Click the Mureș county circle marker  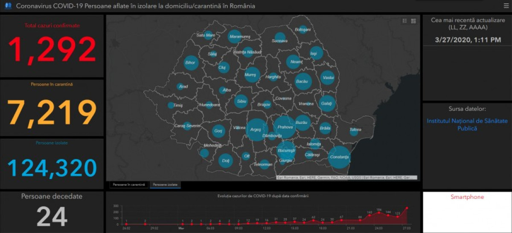[252, 75]
